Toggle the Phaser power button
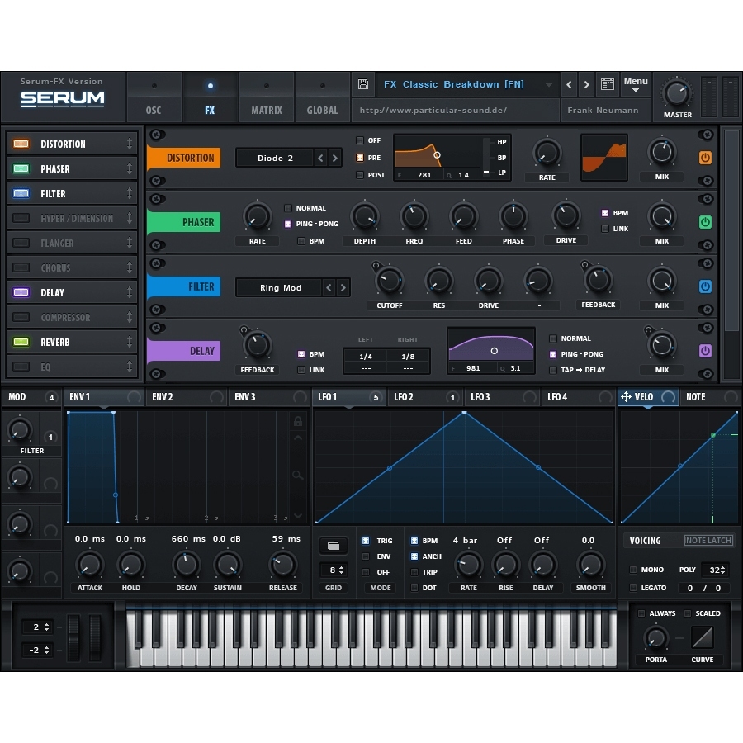743x743 pixels. [x=705, y=222]
